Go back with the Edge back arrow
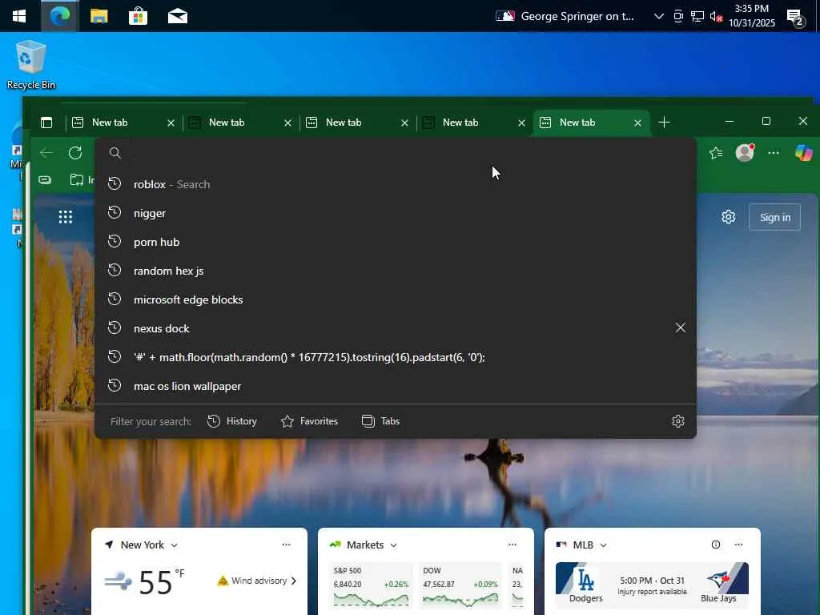Screen dimensions: 820x615 (46, 153)
